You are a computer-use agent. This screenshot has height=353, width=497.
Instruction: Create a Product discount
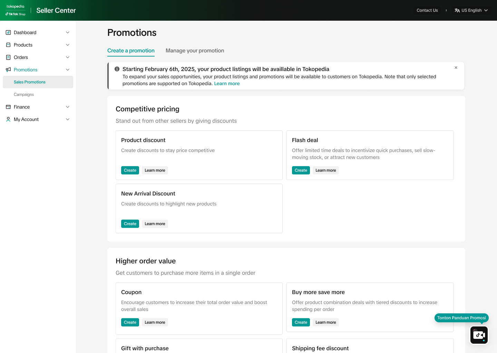pos(130,170)
